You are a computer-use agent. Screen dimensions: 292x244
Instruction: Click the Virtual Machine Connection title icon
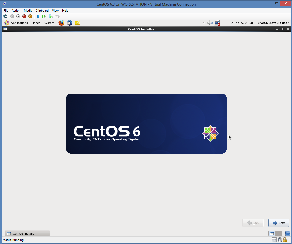pos(4,4)
